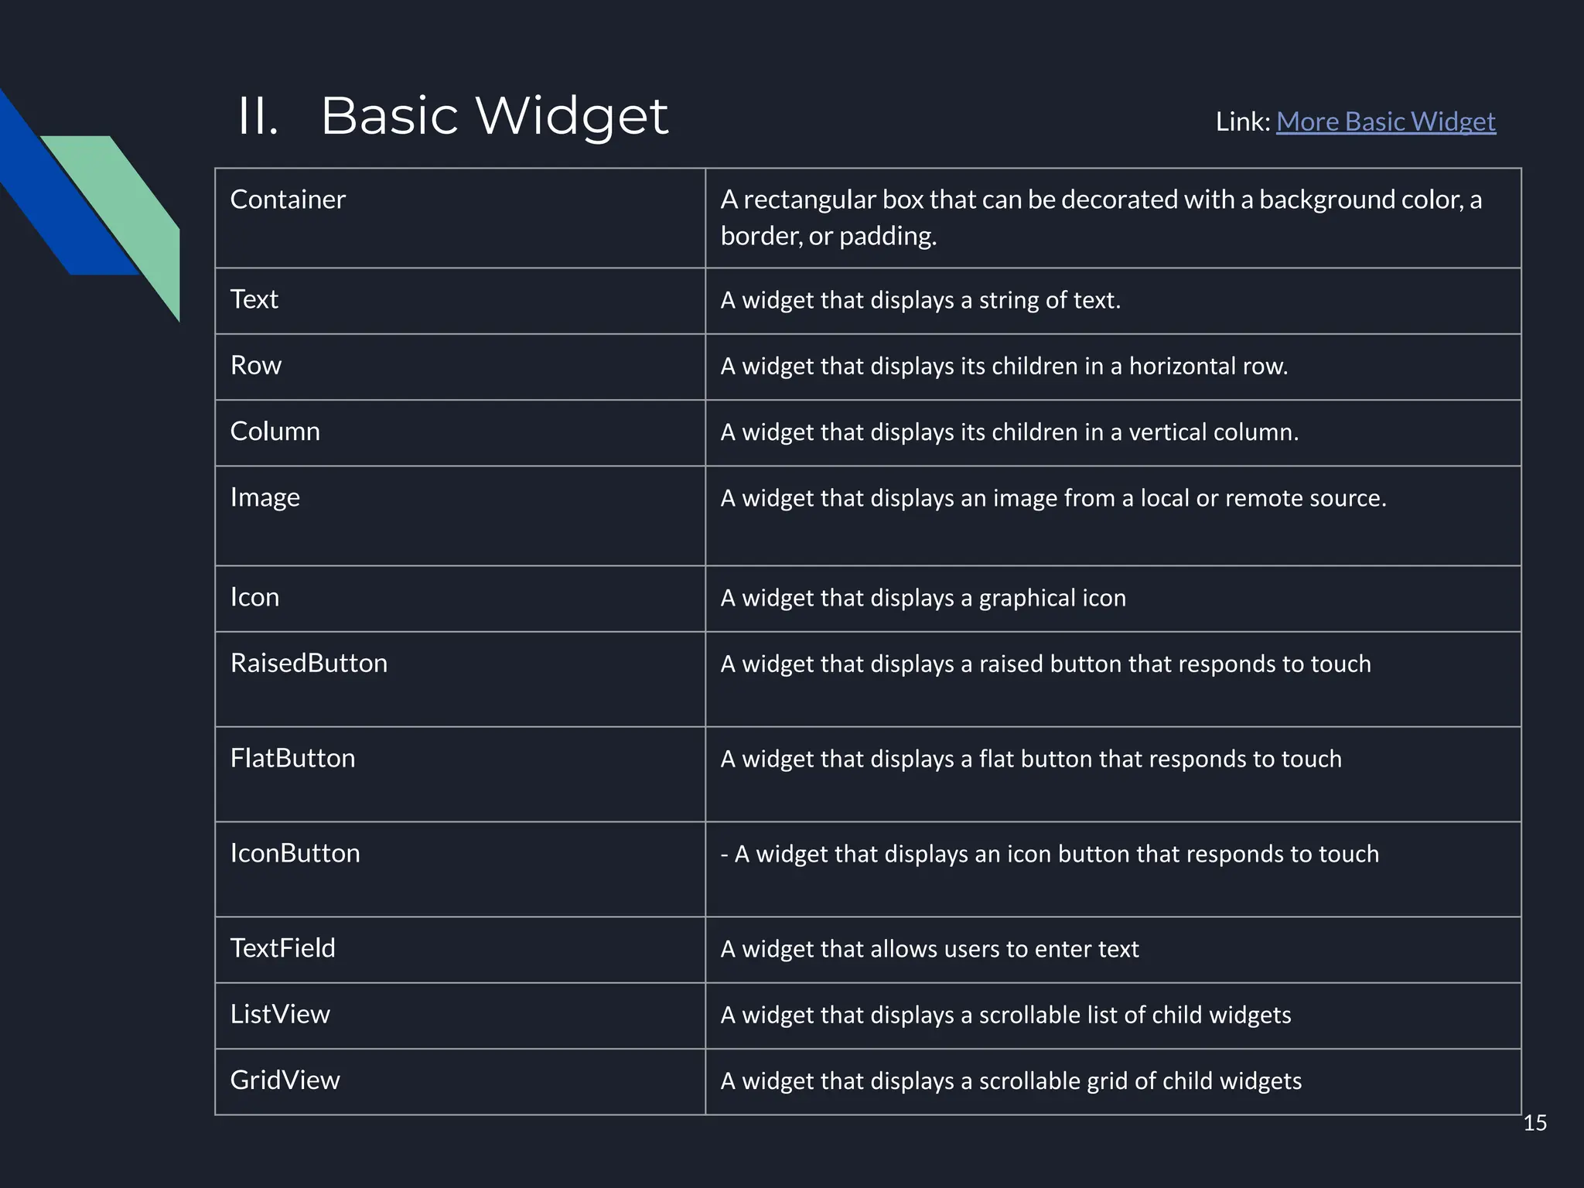Click the Container table cell

point(460,218)
